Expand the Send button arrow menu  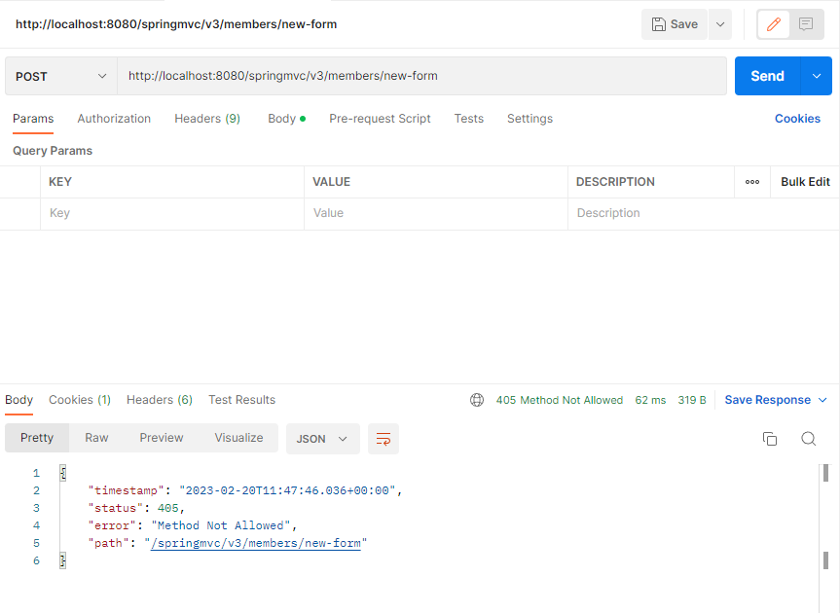tap(817, 76)
